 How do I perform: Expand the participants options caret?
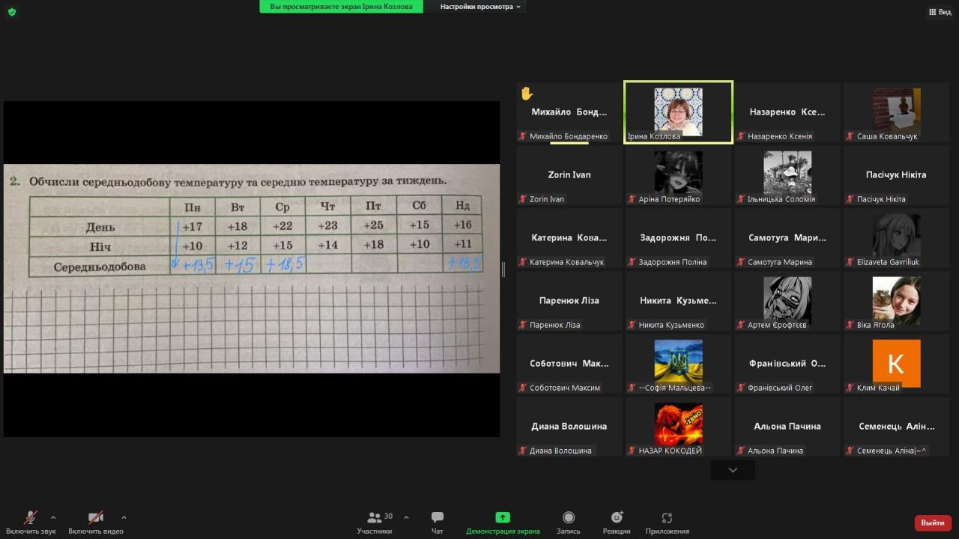(406, 517)
